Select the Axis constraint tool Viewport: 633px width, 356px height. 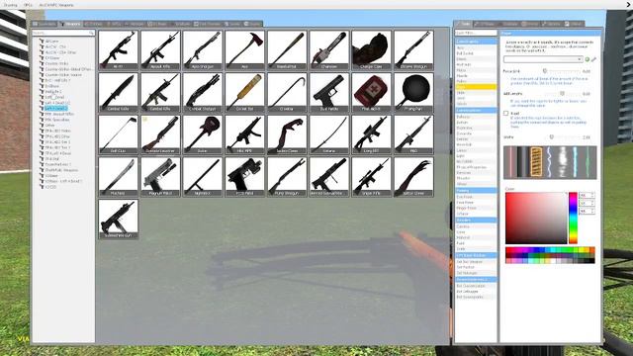pyautogui.click(x=476, y=47)
